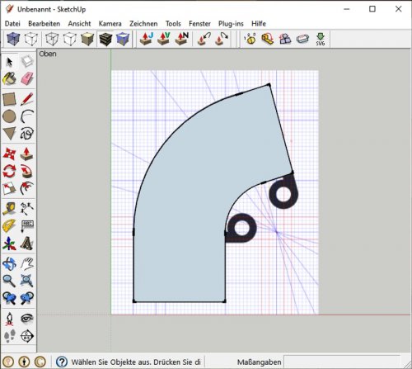Select the Circle drawing tool
Screen dimensions: 412x369
(x=10, y=116)
